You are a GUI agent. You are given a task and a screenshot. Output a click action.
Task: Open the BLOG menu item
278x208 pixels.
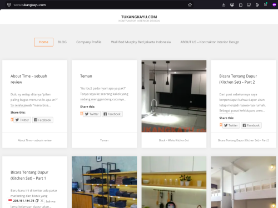coord(62,42)
